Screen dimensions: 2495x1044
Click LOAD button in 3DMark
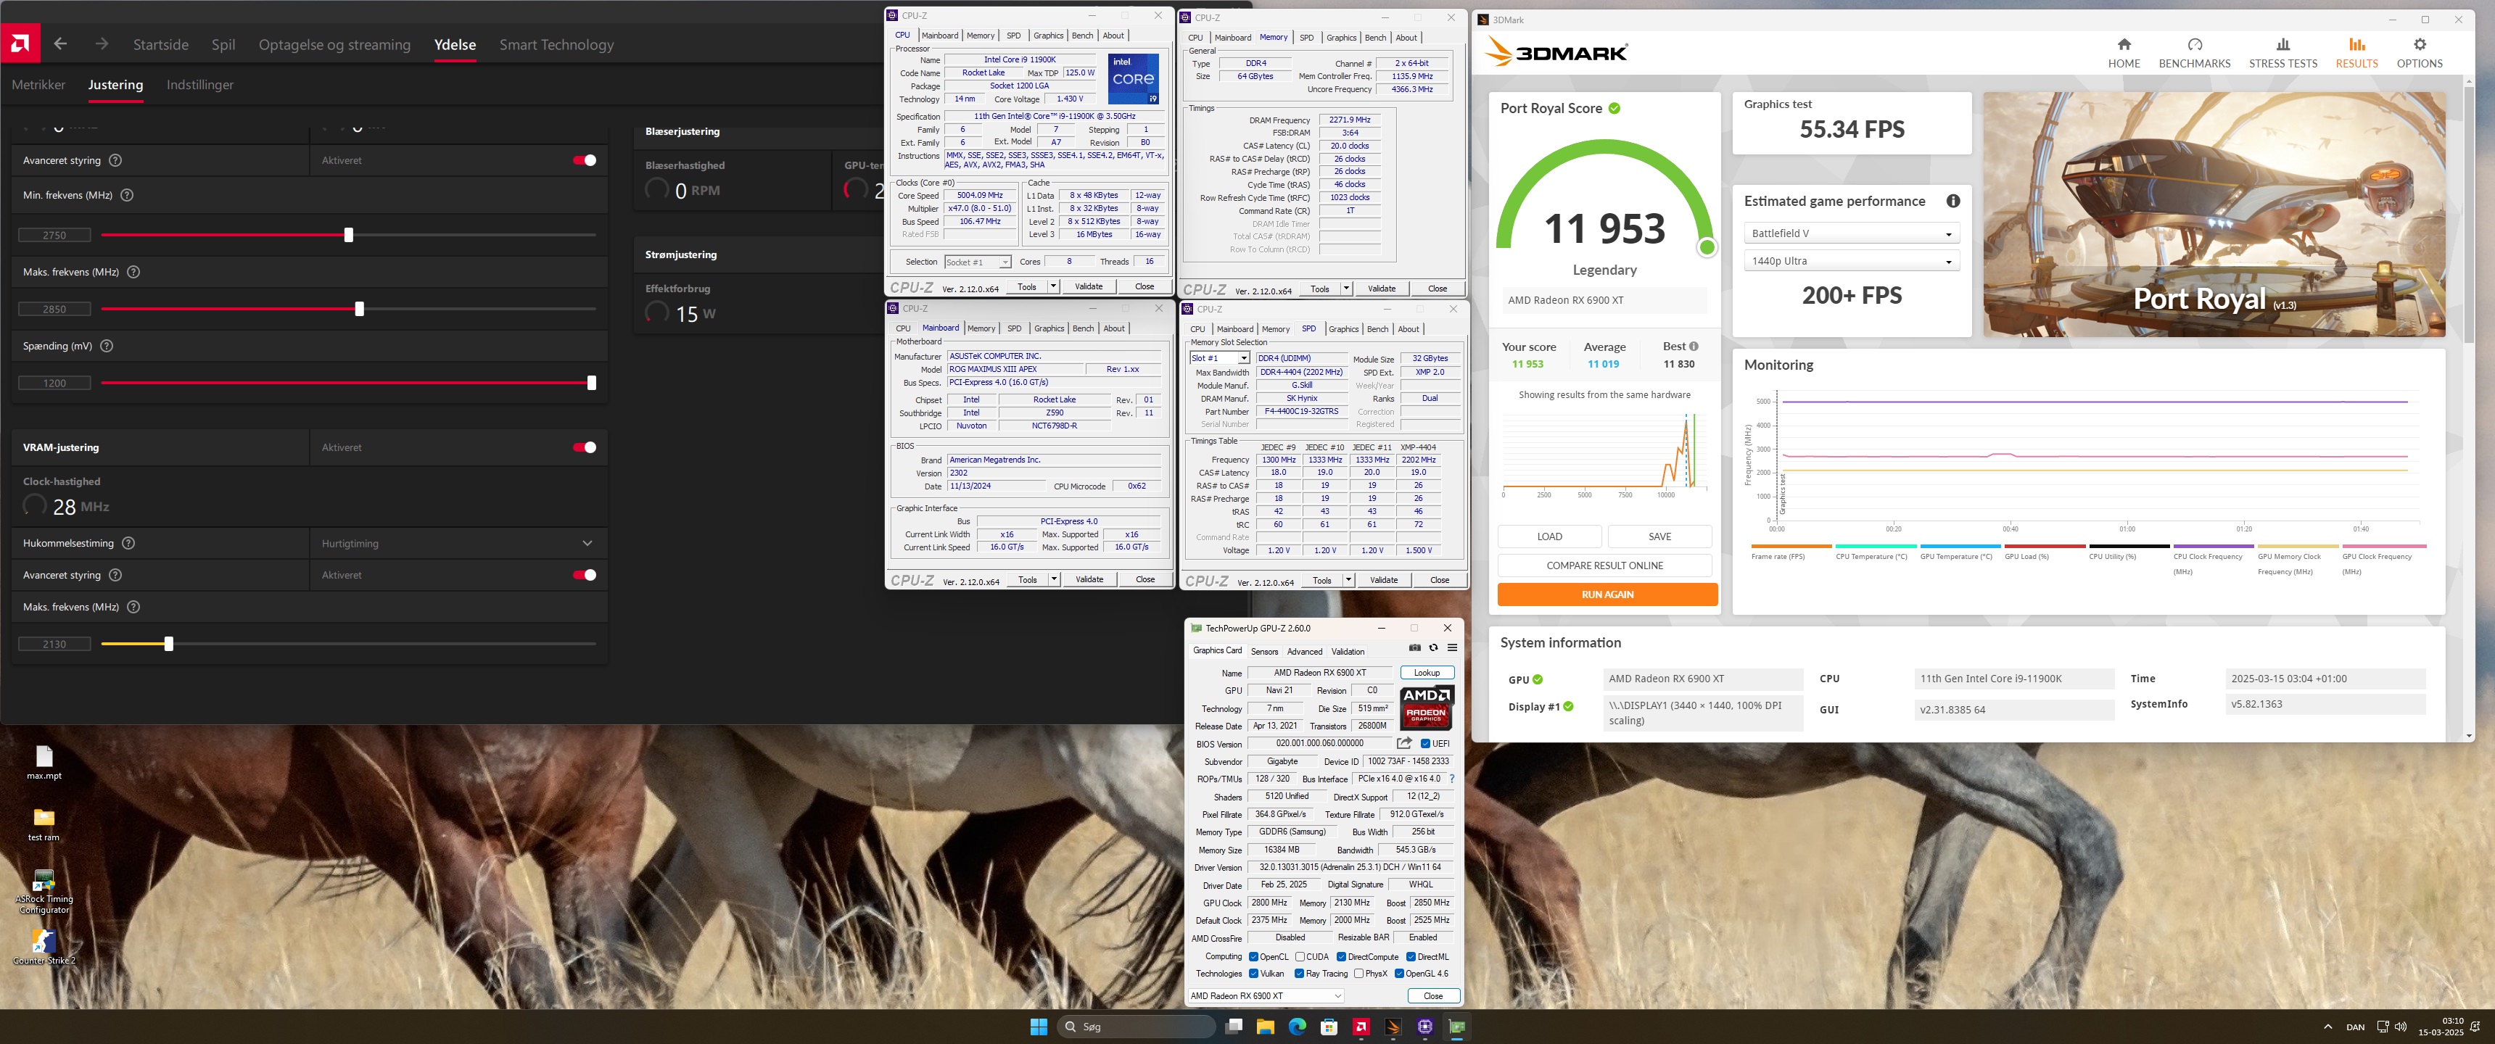click(1548, 536)
